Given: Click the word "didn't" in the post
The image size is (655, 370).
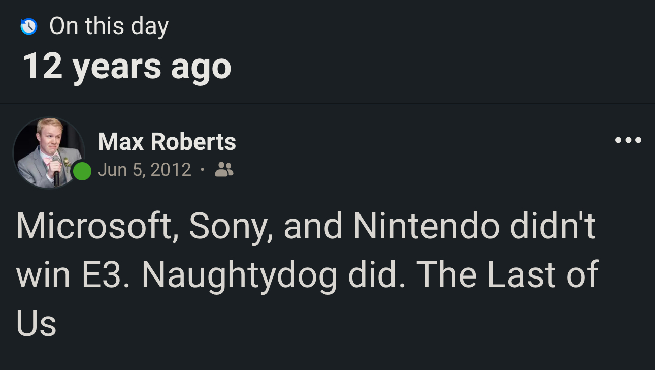Looking at the screenshot, I should (552, 225).
